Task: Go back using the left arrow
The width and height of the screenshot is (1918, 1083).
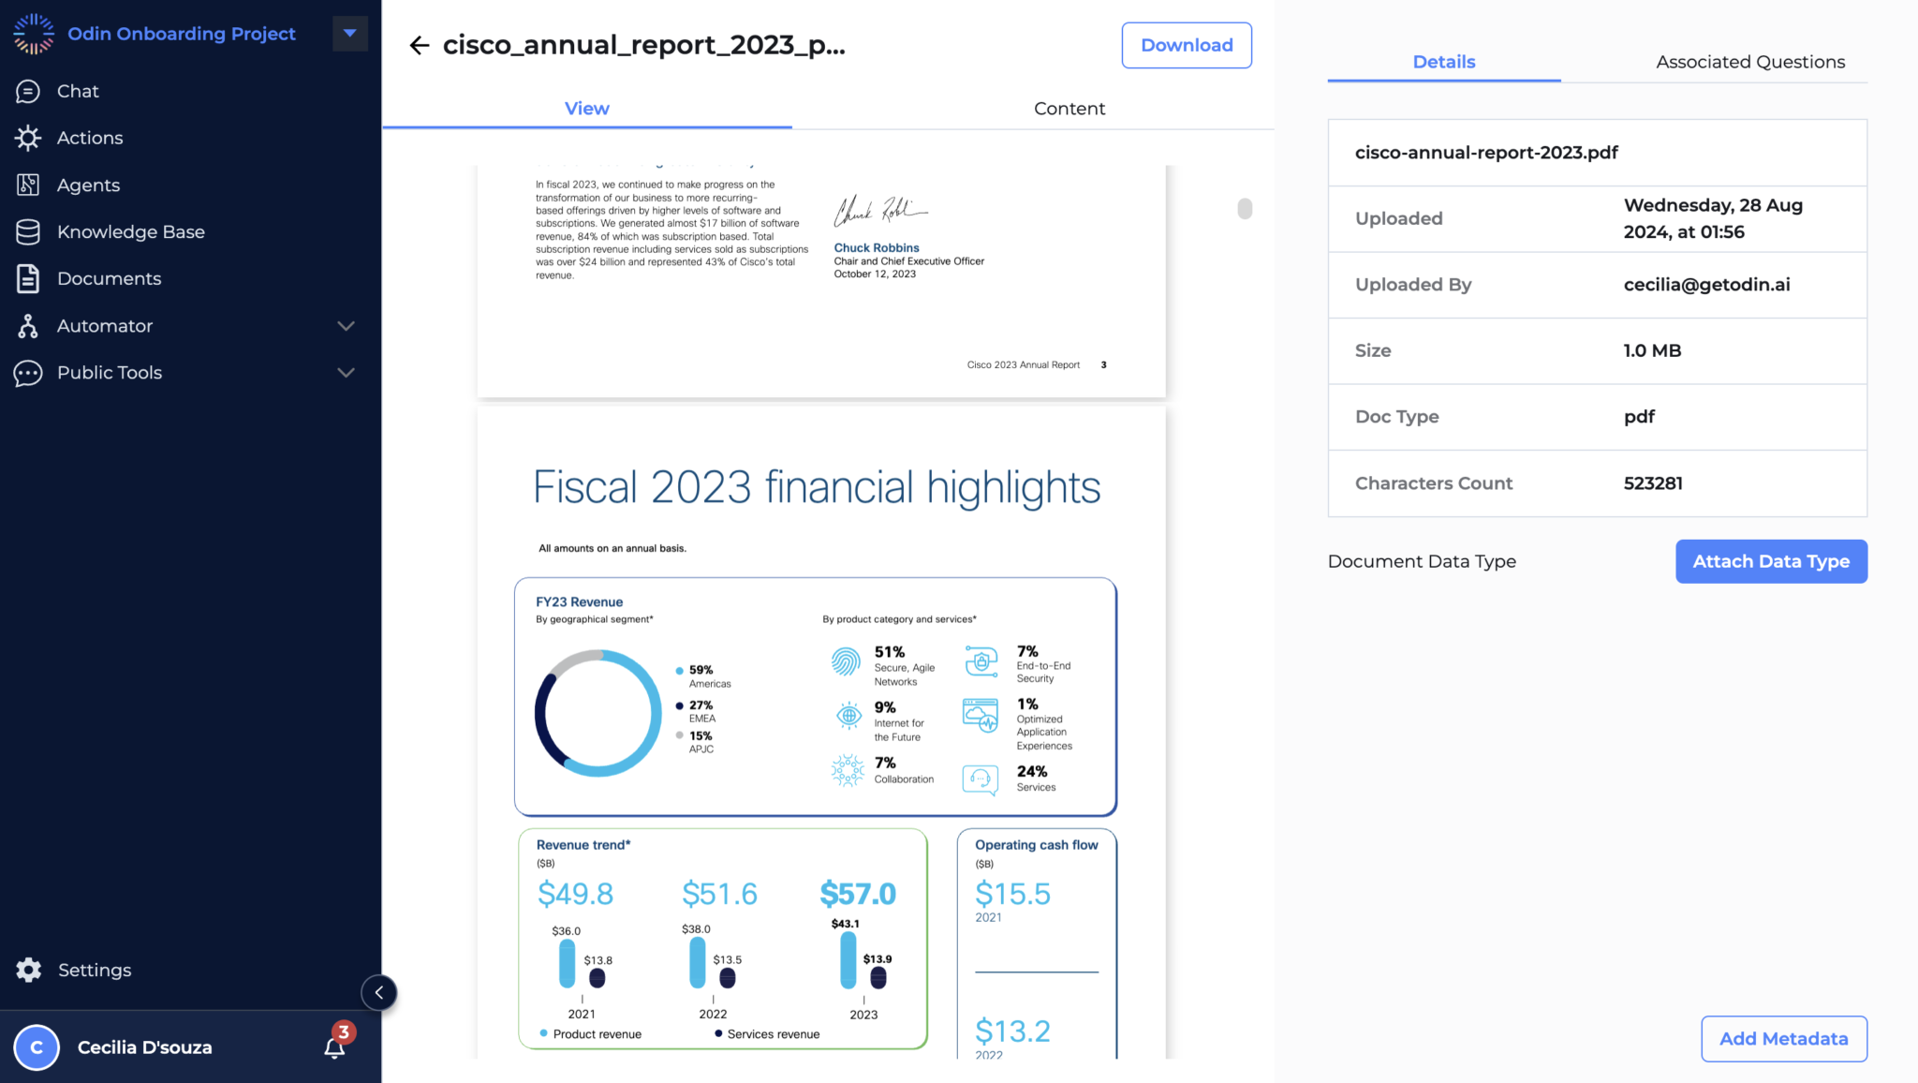Action: 419,45
